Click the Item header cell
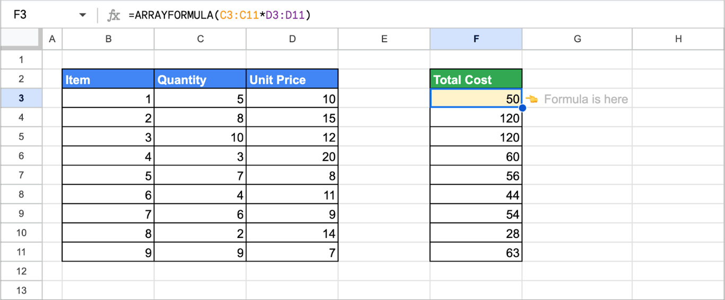Viewport: 725px width, 300px height. 108,79
